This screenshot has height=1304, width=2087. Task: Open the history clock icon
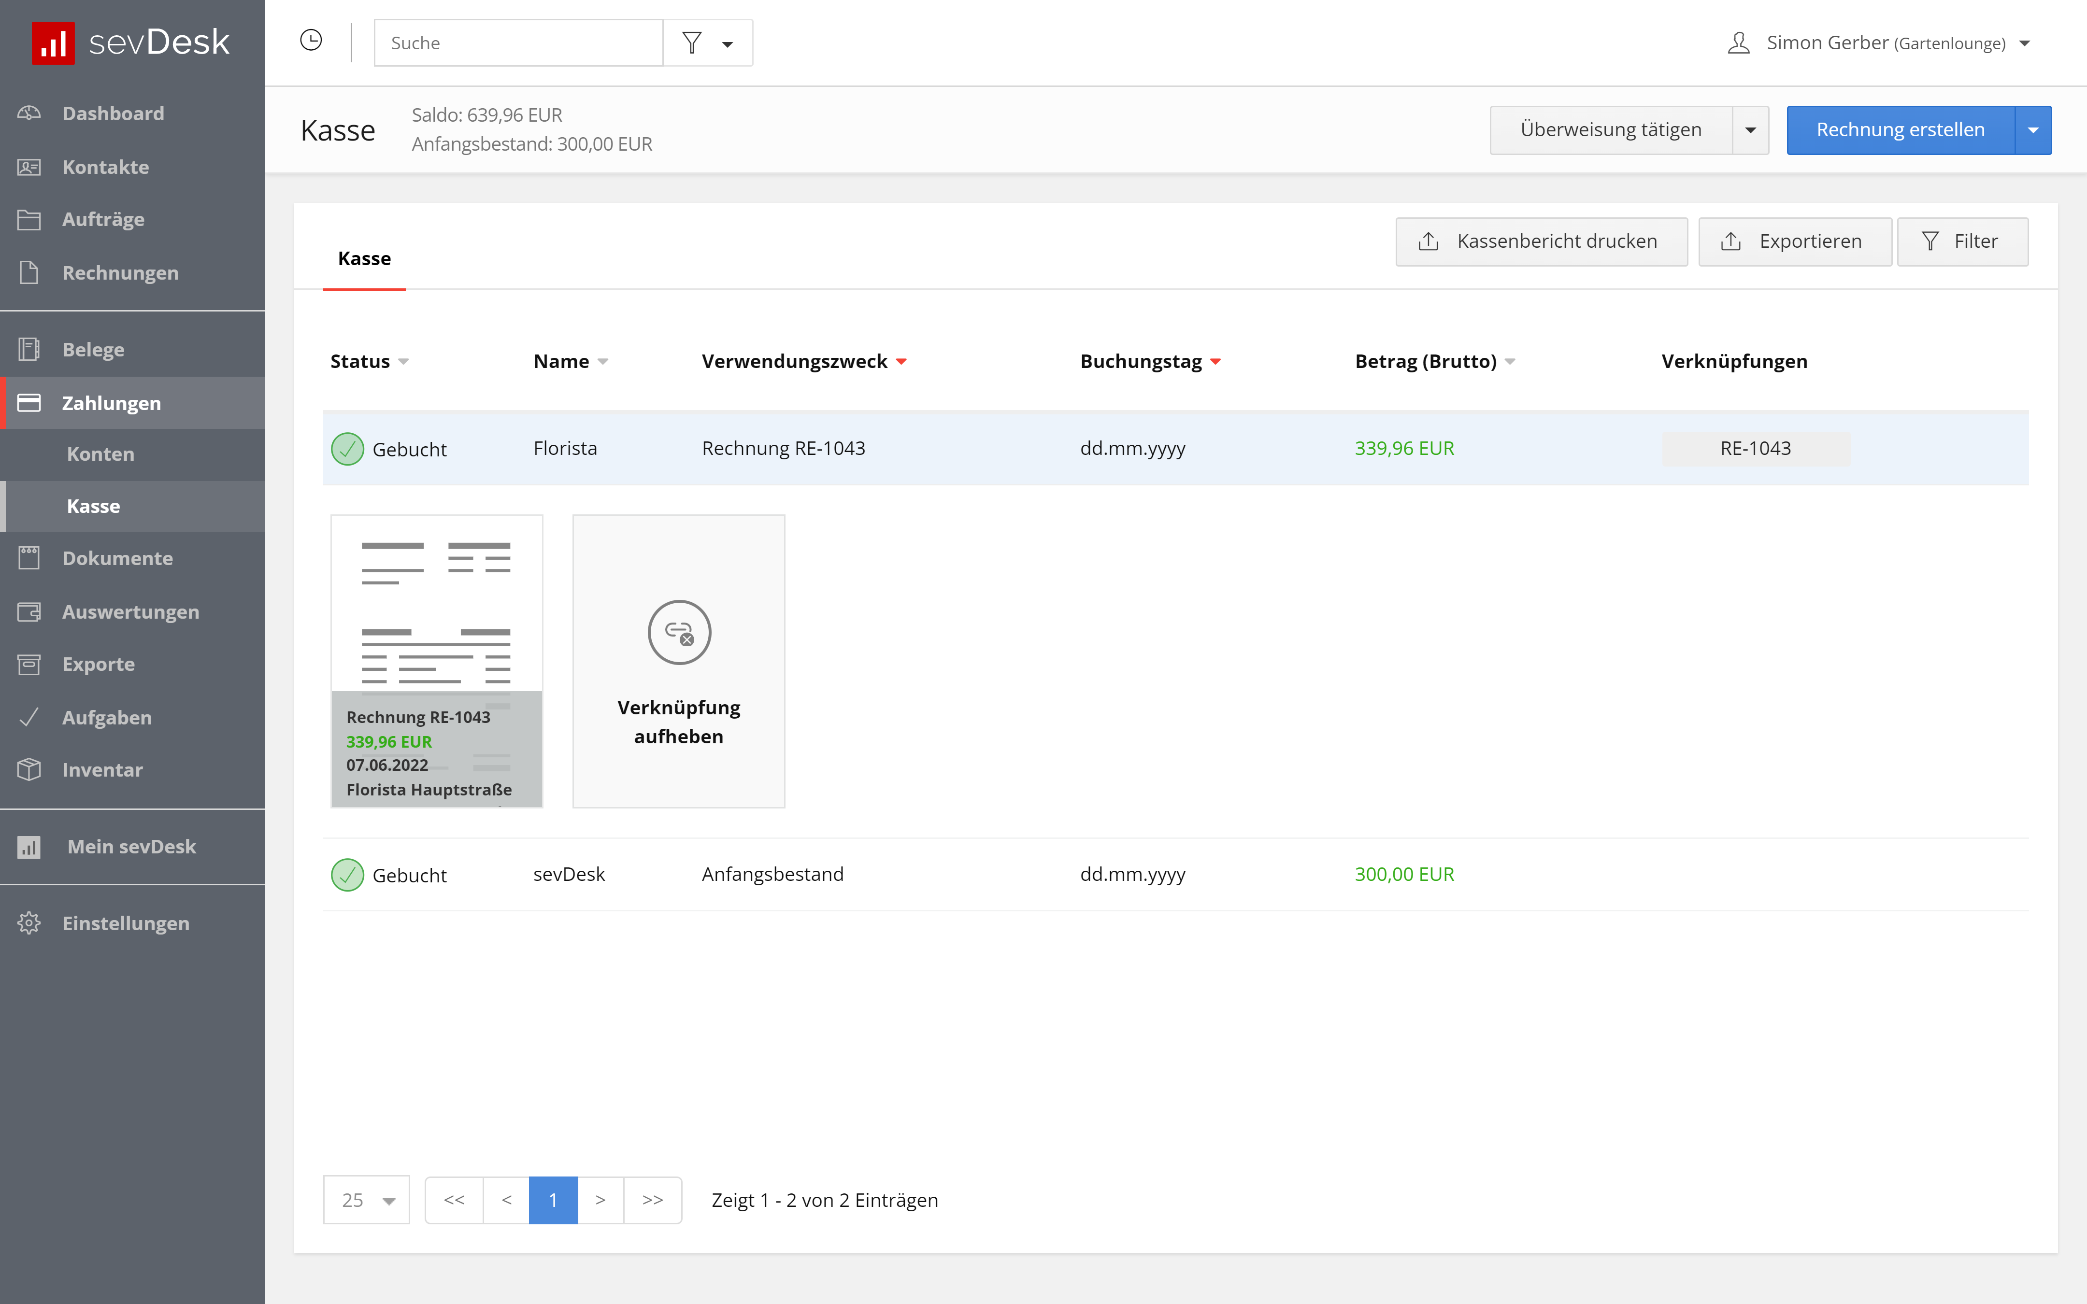pos(311,41)
